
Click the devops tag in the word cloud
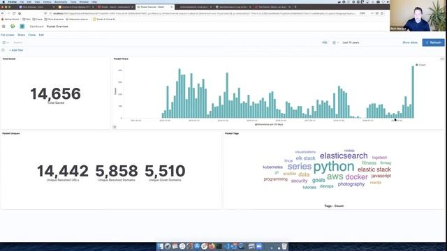click(x=326, y=186)
